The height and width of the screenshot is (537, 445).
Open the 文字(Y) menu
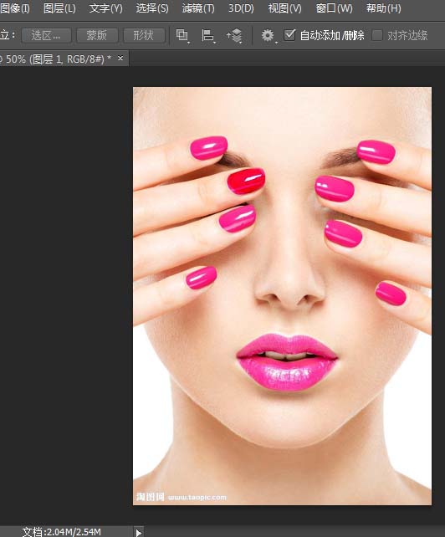106,8
